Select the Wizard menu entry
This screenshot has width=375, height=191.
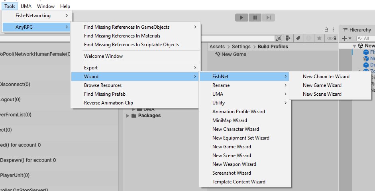pyautogui.click(x=135, y=77)
